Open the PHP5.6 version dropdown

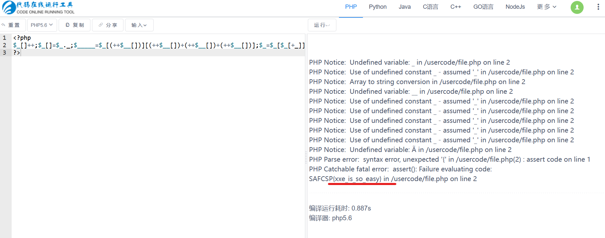tap(42, 25)
